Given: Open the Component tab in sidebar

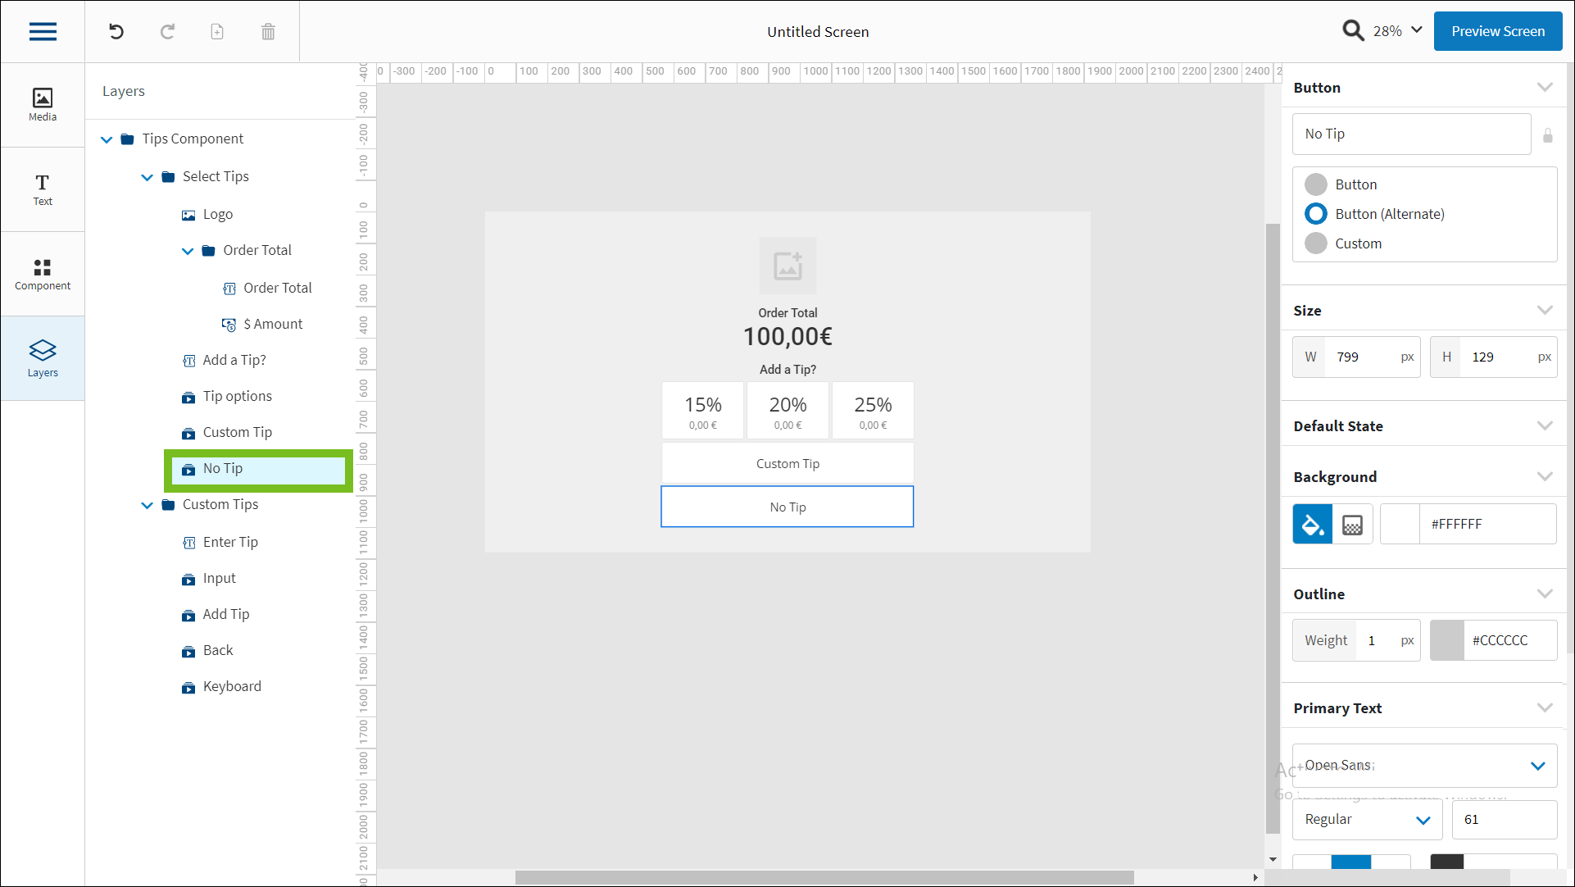Looking at the screenshot, I should [x=43, y=274].
